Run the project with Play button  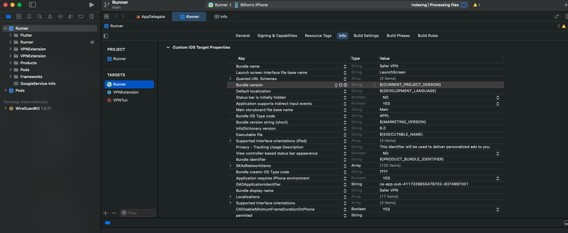point(91,5)
